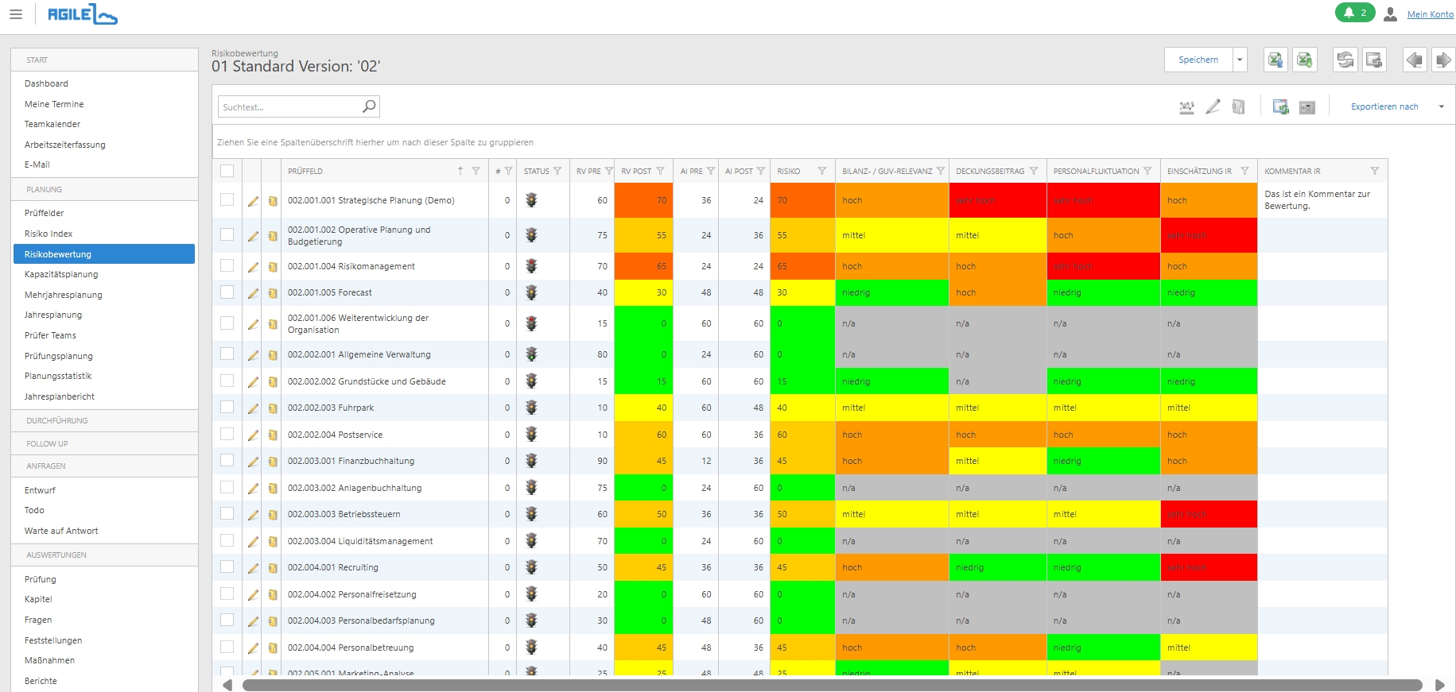Open the notifications bell badge

pos(1355,13)
